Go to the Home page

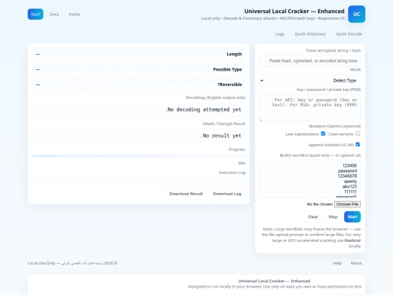pos(74,15)
